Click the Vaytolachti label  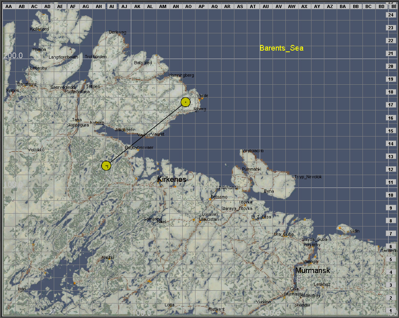tap(252, 151)
